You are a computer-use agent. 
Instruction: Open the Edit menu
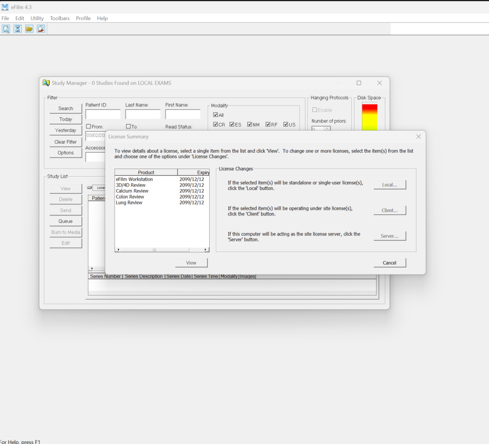pos(20,18)
